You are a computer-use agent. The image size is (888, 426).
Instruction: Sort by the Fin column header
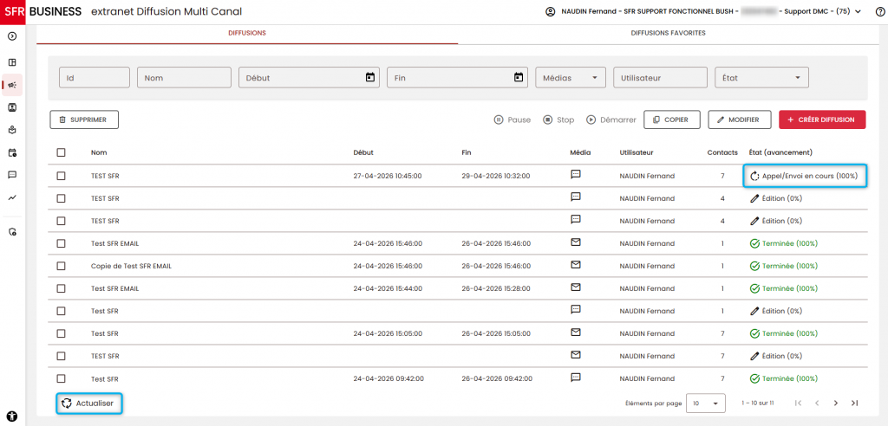coord(466,152)
